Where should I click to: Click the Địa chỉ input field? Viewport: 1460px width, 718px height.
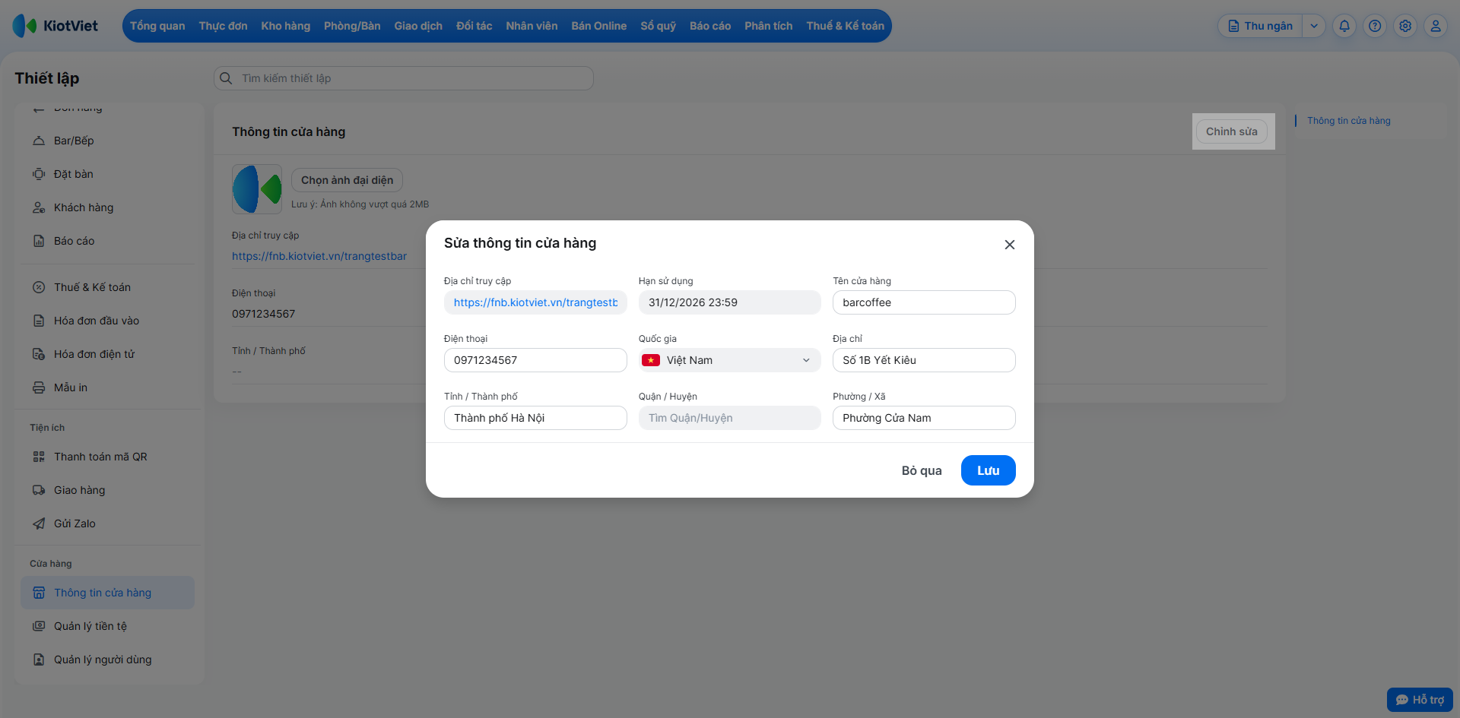[924, 360]
